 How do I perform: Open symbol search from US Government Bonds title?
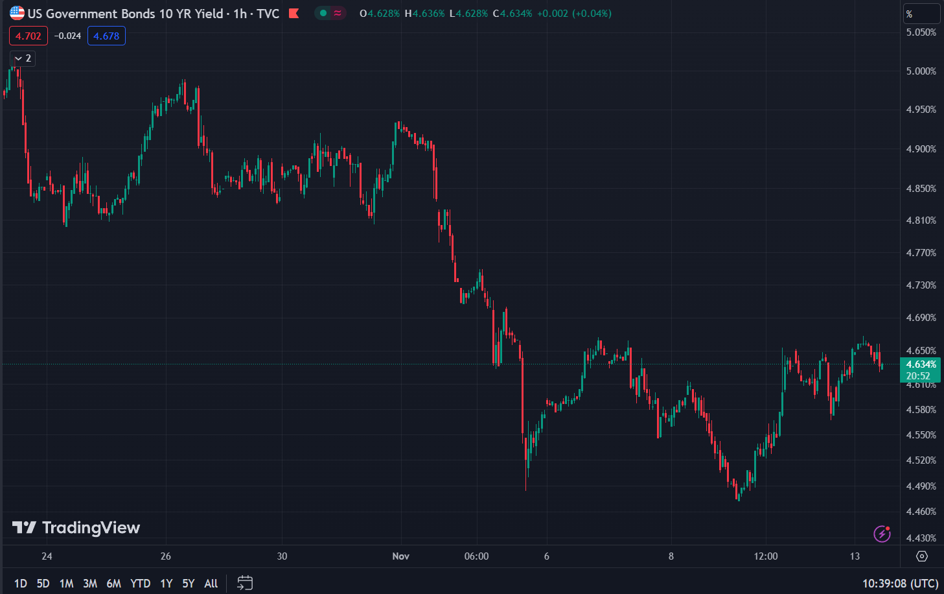125,14
